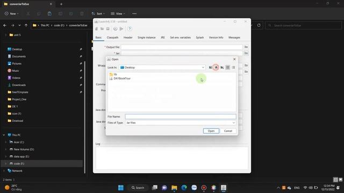344x193 pixels.
Task: Switch to the Classpath tab
Action: pos(112,38)
